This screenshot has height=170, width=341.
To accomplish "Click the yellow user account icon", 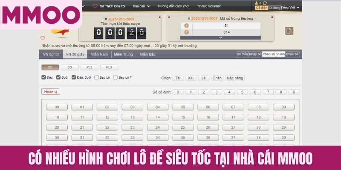I will (x=257, y=3).
